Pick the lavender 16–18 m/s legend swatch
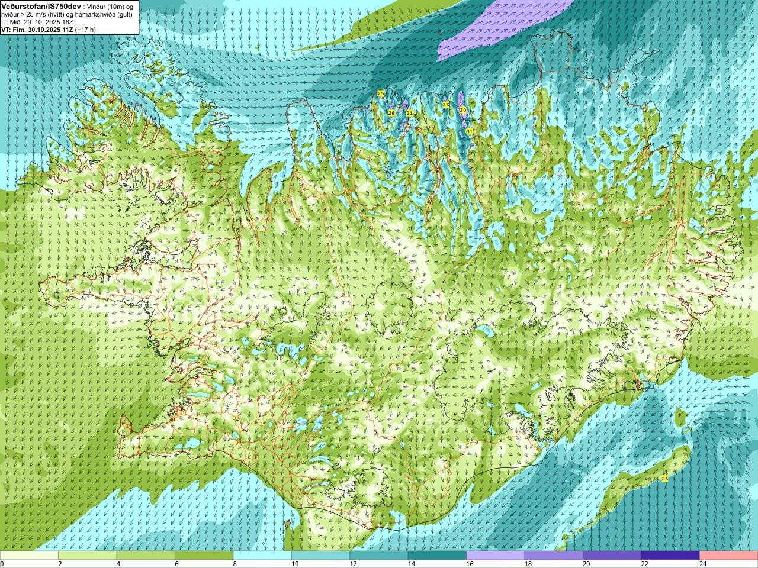 tap(496, 556)
